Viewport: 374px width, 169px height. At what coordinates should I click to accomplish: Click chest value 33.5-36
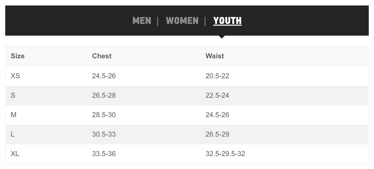click(104, 154)
